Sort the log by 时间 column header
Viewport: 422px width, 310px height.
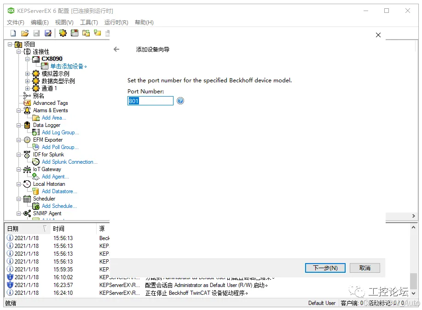click(73, 229)
